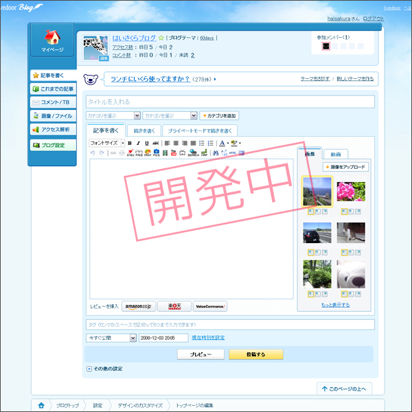Toggle underline formatting in the editor

point(147,144)
